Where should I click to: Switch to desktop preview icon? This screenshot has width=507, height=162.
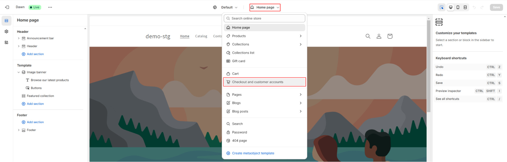click(450, 7)
